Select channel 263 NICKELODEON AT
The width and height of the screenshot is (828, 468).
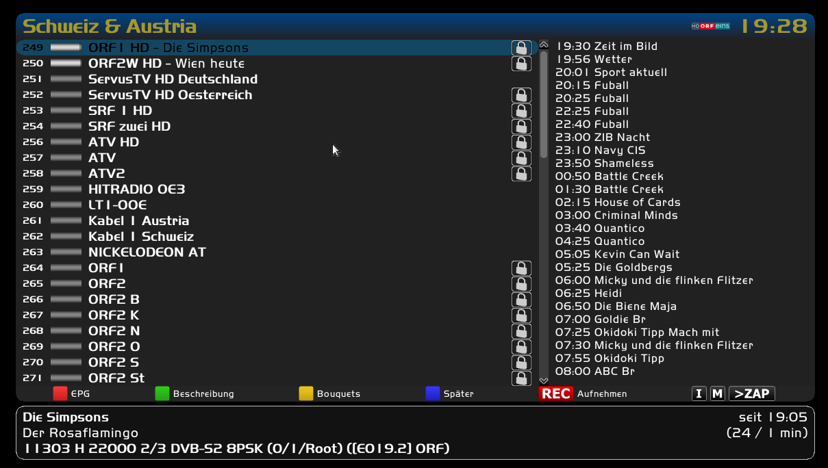coord(147,252)
